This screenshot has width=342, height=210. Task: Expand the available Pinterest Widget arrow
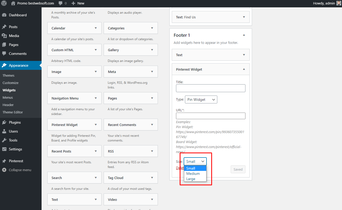(x=96, y=125)
